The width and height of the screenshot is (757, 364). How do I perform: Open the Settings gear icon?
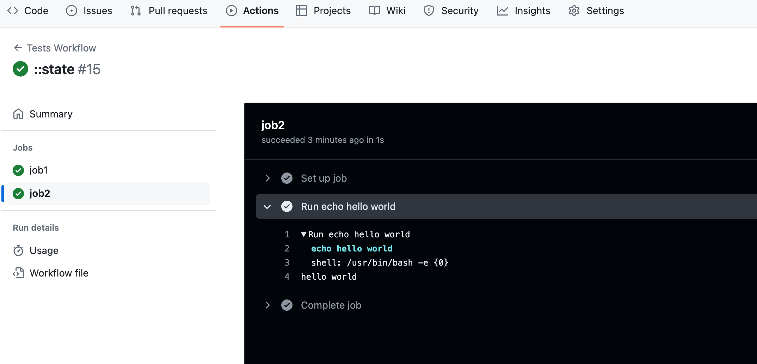point(573,11)
